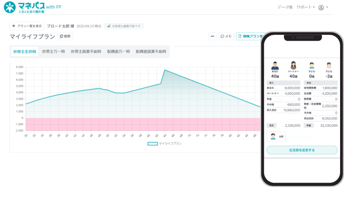Click the プラン一覧を表示 button
Screen dimensions: 344x207
click(27, 26)
